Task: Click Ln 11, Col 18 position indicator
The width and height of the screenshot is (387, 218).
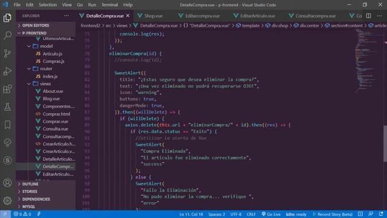Action: (x=191, y=214)
